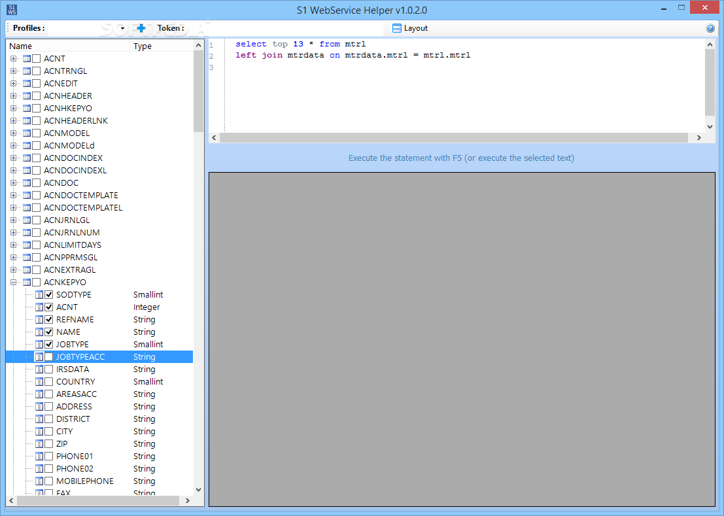The image size is (724, 516).
Task: Click SQL editor vertical scrollbar down arrow
Action: pyautogui.click(x=710, y=126)
